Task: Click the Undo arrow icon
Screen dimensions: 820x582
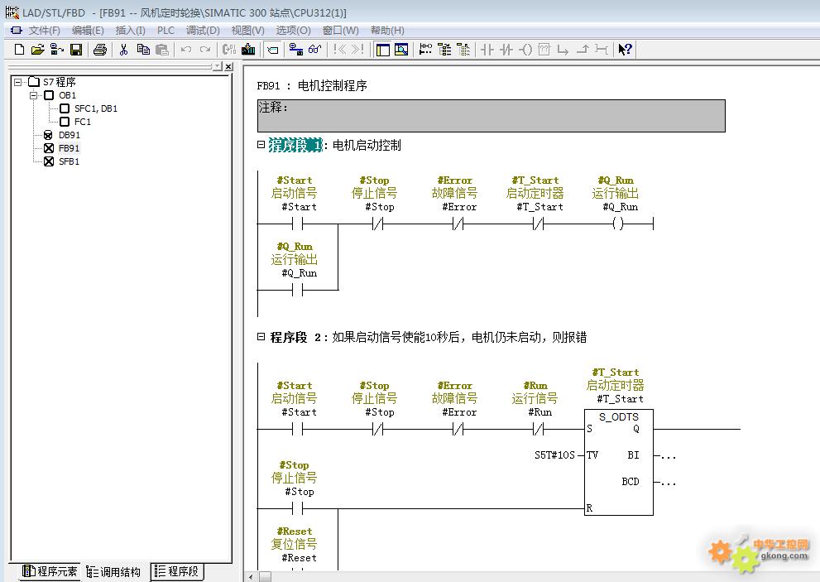Action: 185,50
